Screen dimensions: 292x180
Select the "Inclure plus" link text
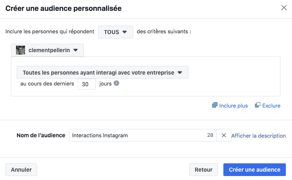(x=234, y=106)
